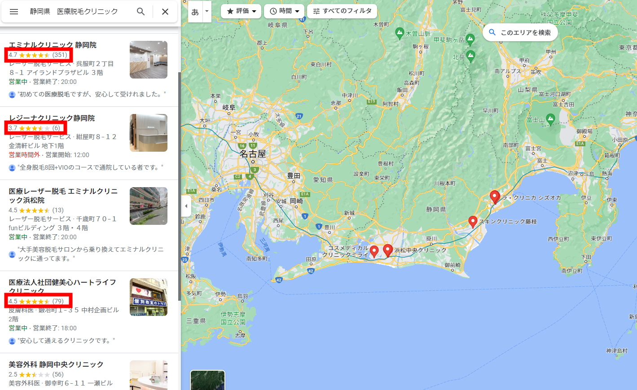Click the 3.7 star rating of レジーナクリニック

pyautogui.click(x=35, y=128)
